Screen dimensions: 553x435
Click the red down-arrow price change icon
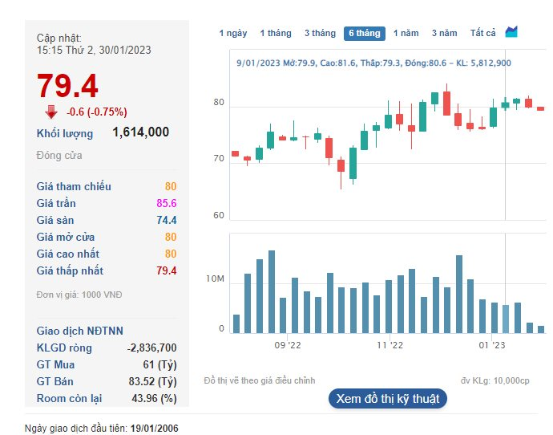tap(51, 112)
